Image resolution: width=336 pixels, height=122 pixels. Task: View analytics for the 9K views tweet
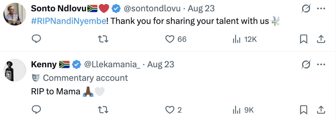click(x=243, y=110)
